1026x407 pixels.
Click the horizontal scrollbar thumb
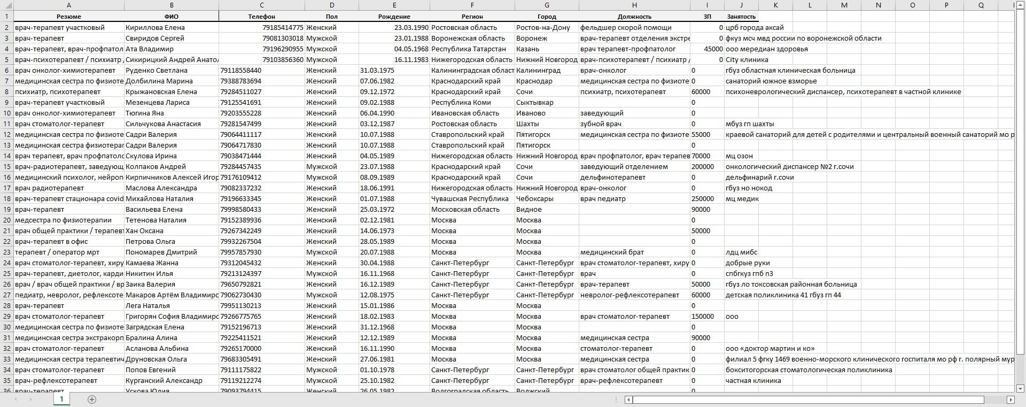point(809,400)
